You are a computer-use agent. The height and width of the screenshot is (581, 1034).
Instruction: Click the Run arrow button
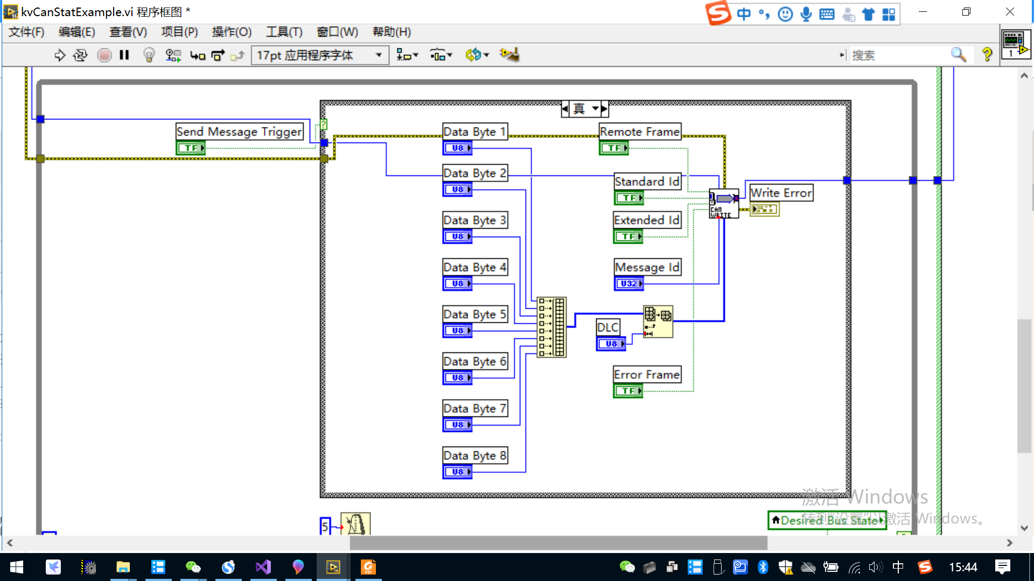pyautogui.click(x=60, y=55)
